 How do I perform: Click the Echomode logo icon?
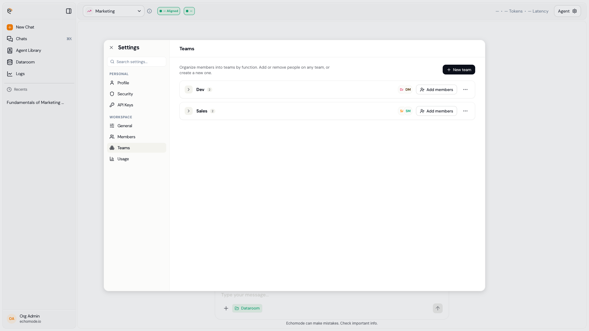[10, 11]
